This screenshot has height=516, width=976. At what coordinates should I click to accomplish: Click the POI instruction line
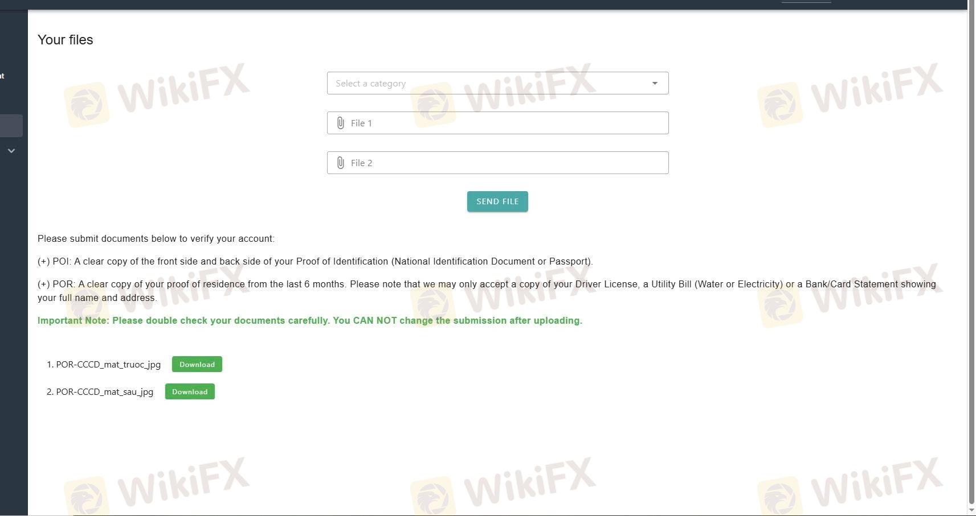(x=315, y=262)
